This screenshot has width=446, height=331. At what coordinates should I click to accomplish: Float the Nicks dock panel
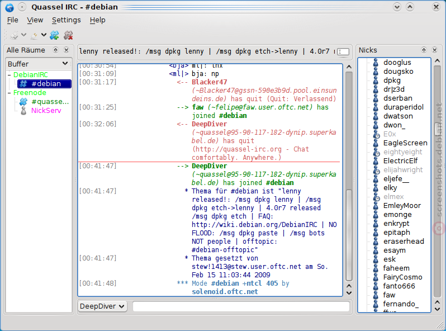tap(424, 50)
